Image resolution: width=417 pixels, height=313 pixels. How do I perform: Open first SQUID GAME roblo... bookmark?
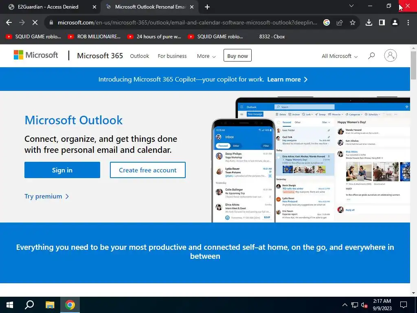(x=33, y=37)
